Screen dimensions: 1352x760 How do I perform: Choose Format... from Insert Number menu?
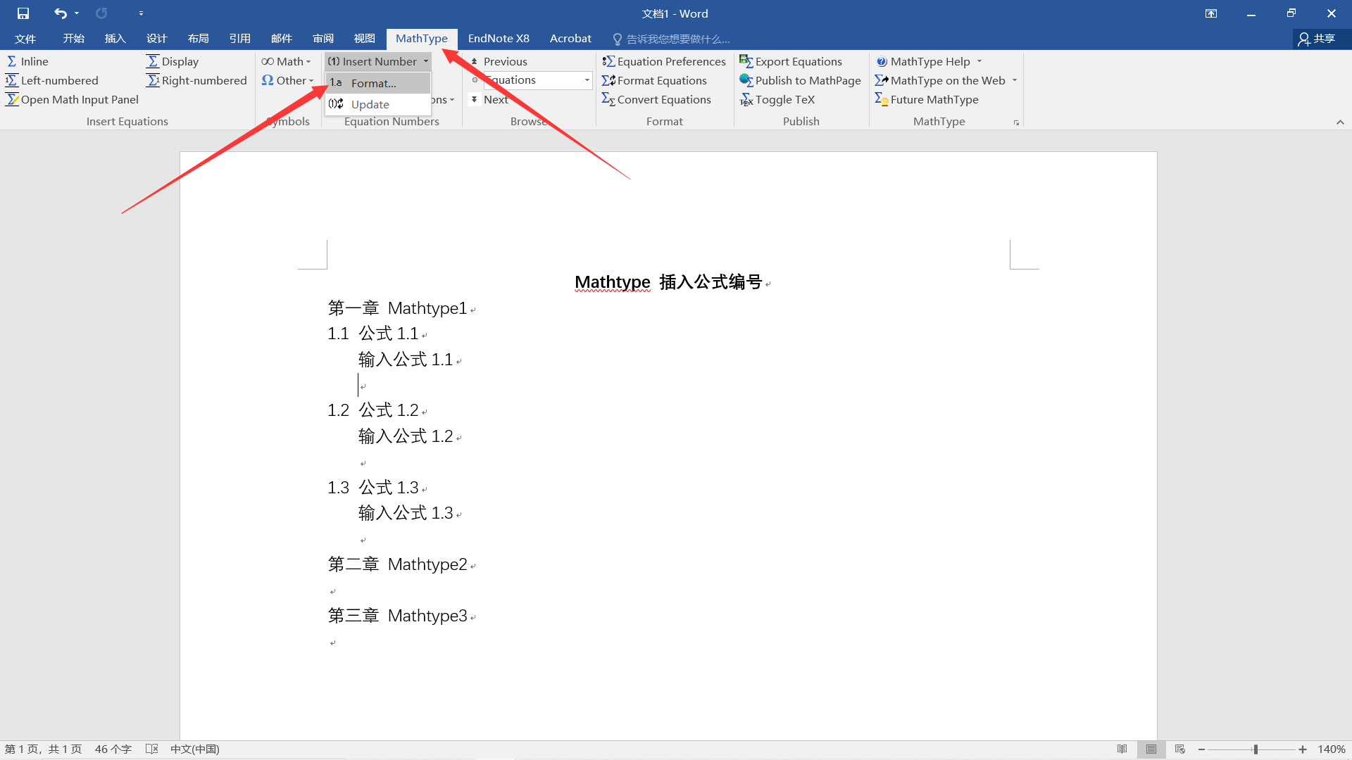[373, 83]
